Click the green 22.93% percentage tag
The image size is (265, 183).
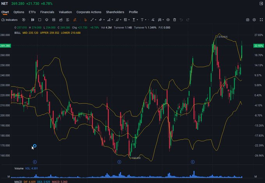tap(259, 46)
